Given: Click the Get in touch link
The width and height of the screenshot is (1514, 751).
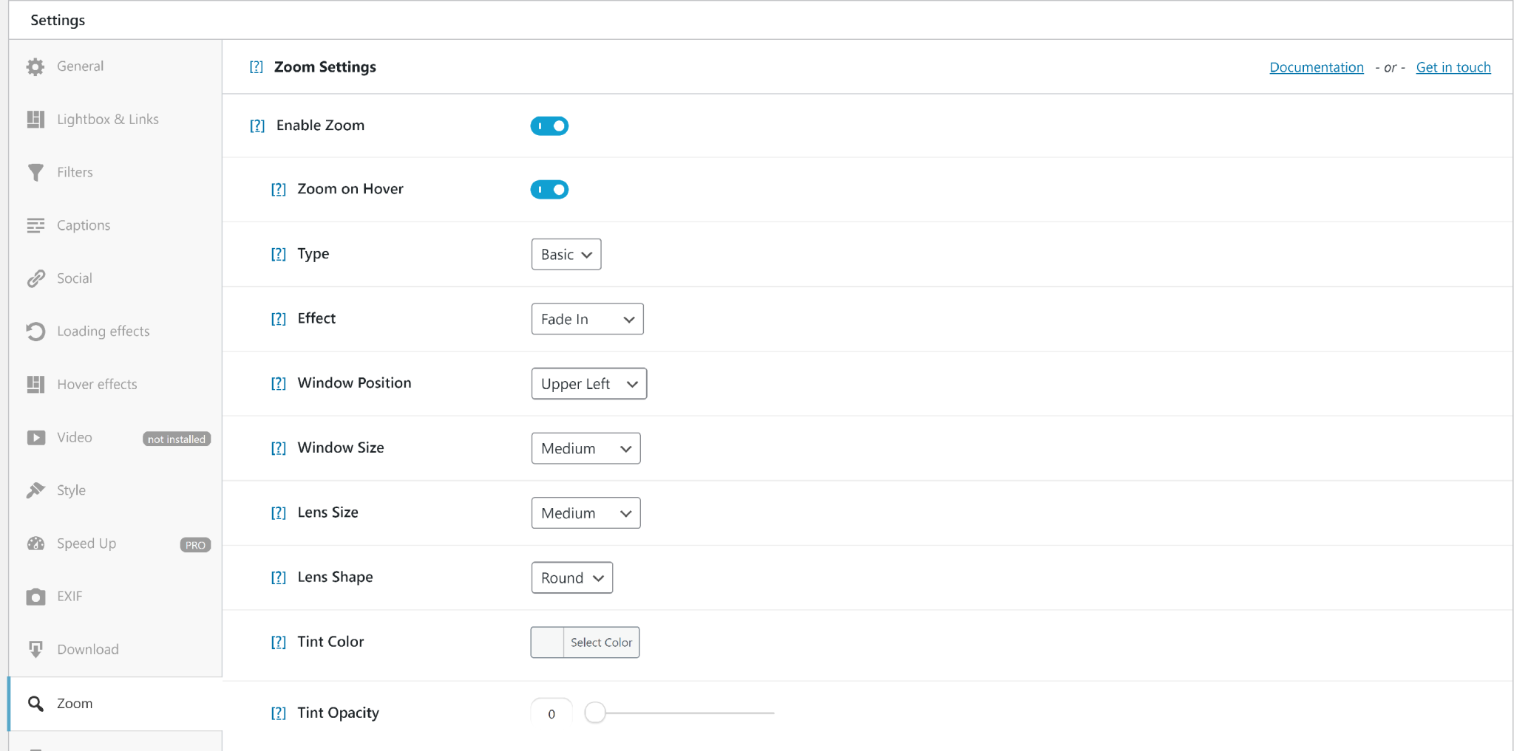Looking at the screenshot, I should point(1453,67).
